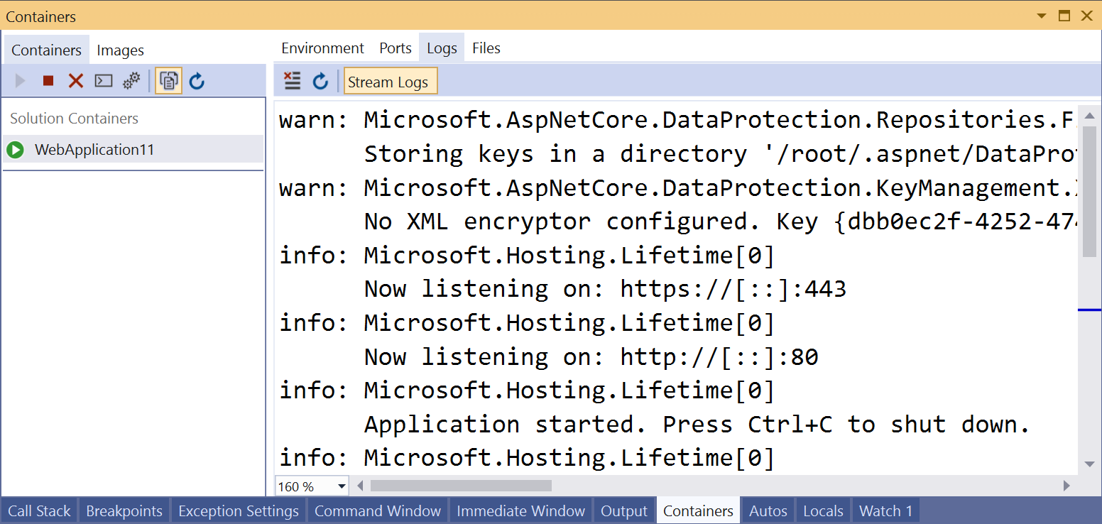Open the Ports tab
Screen dimensions: 1102x524
pyautogui.click(x=395, y=48)
